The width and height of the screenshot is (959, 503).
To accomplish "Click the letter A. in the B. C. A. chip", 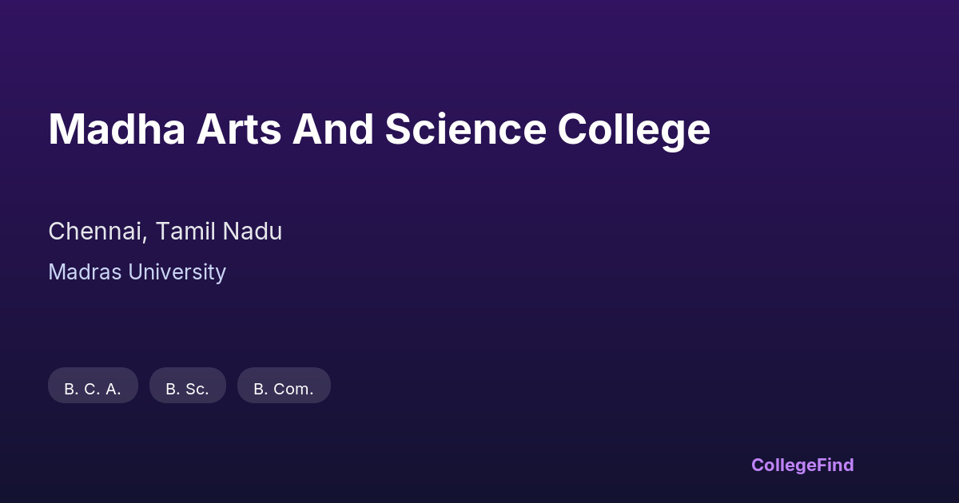I will [x=113, y=390].
